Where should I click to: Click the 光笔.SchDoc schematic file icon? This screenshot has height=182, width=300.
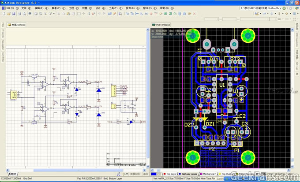tap(9, 25)
